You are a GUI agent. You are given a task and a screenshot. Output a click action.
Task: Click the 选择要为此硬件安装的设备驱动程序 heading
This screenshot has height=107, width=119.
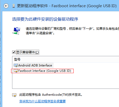coord(45,19)
